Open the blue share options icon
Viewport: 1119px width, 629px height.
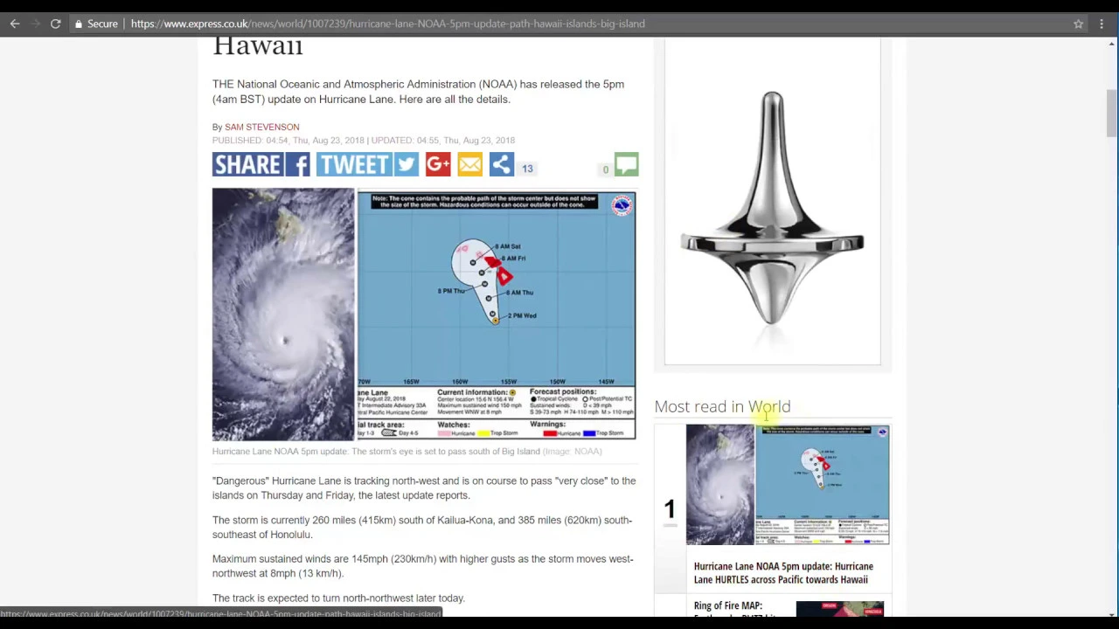(x=501, y=164)
